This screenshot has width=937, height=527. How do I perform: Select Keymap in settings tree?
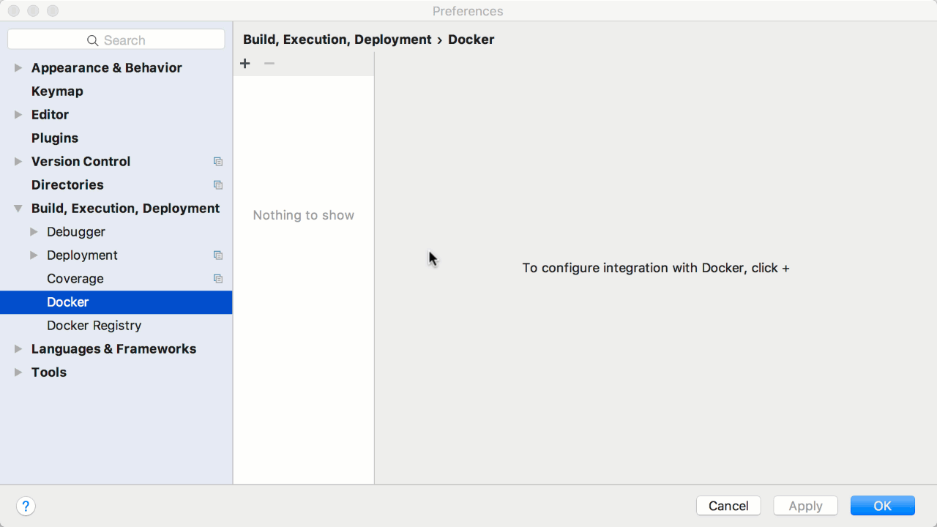[57, 91]
